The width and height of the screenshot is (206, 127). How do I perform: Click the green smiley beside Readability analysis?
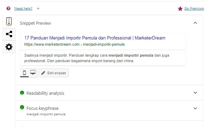pos(22,93)
